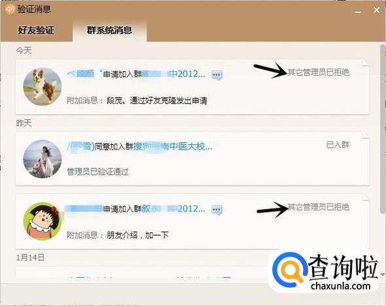Click scrollbar down arrow at bottom right

(383, 274)
